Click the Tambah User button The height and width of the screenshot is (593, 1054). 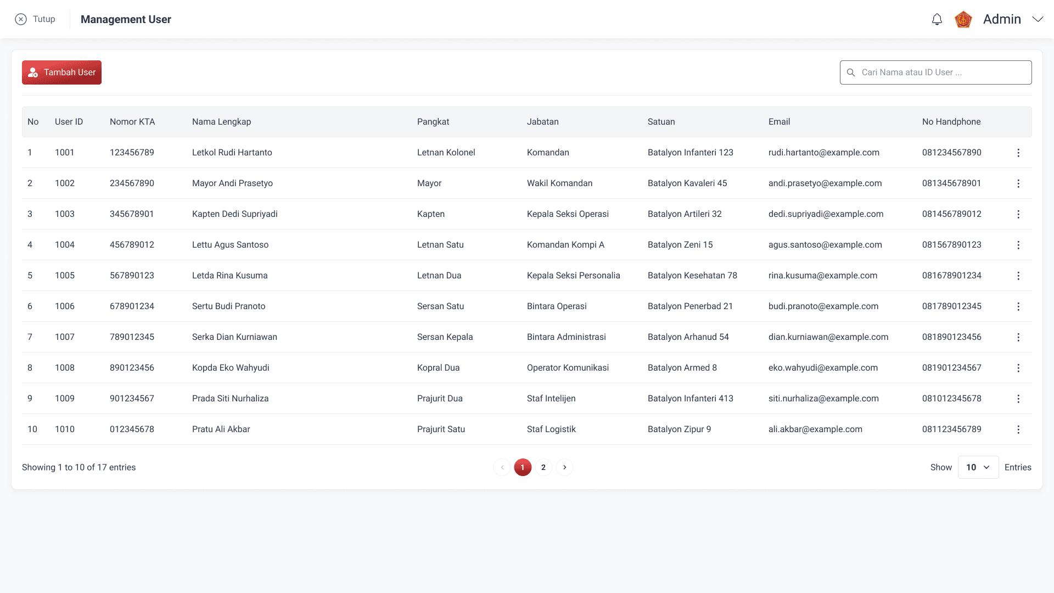click(x=61, y=72)
